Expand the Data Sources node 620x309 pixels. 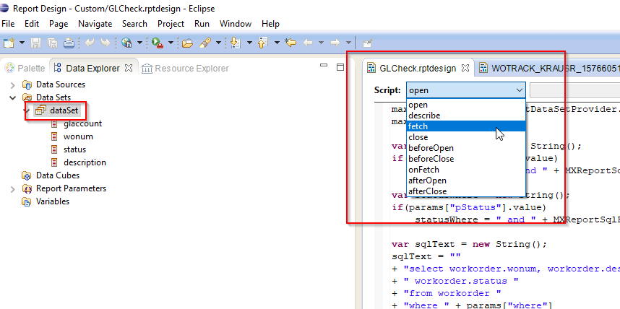pos(13,84)
